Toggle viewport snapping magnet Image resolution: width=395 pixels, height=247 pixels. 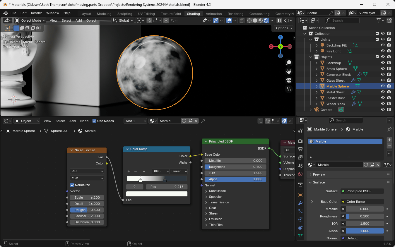pyautogui.click(x=149, y=20)
